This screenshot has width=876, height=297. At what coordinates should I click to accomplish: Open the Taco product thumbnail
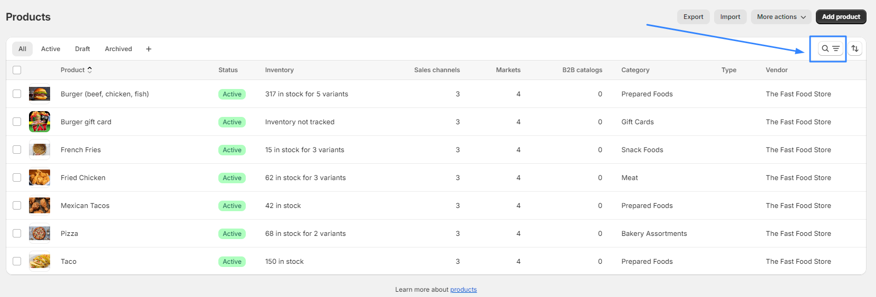(40, 261)
